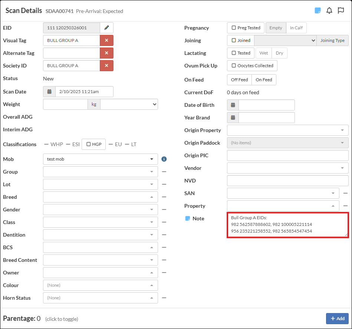Image resolution: width=352 pixels, height=329 pixels.
Task: Check the Oocytes Collected box
Action: 234,66
